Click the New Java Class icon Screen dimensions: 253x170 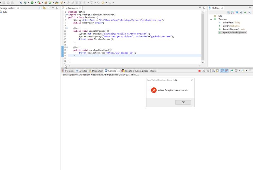click(50, 3)
